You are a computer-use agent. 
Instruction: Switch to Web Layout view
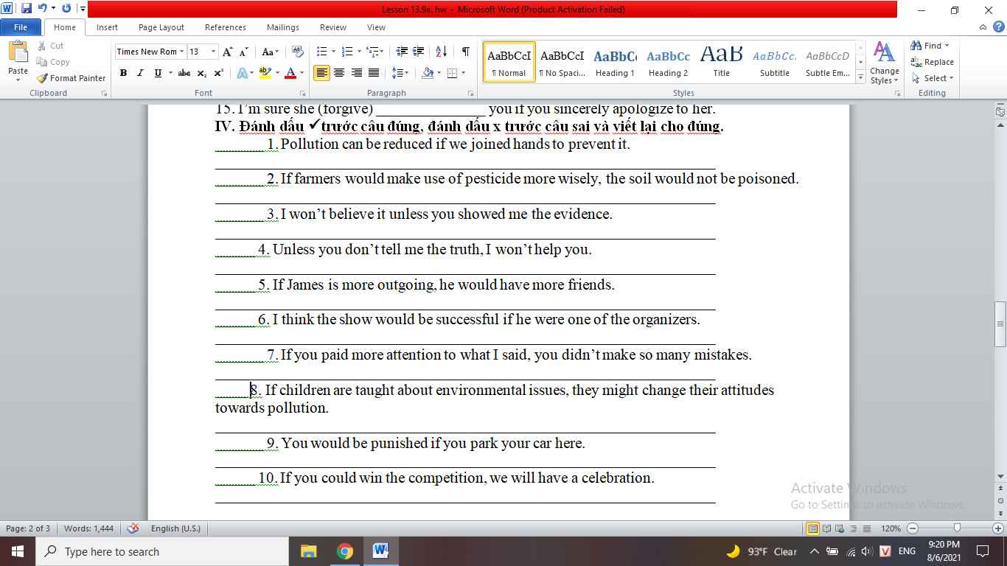coord(840,528)
